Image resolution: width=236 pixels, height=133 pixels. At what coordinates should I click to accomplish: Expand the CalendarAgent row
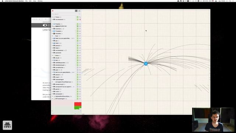[52, 79]
